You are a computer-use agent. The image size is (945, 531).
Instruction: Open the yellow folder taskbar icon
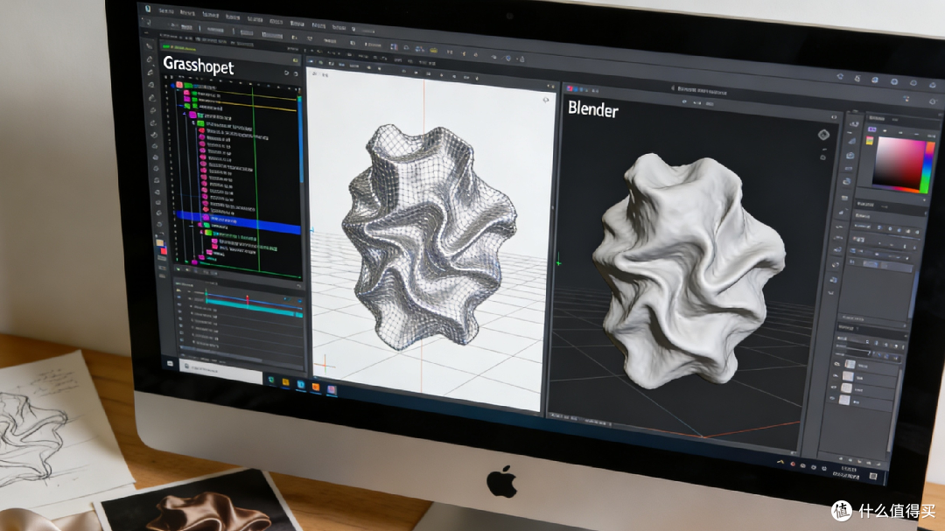(285, 383)
